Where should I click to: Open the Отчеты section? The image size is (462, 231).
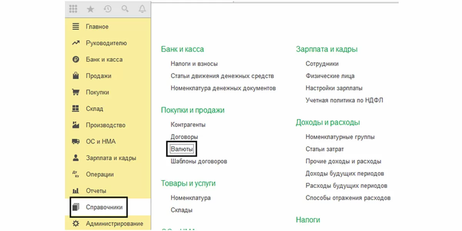96,191
